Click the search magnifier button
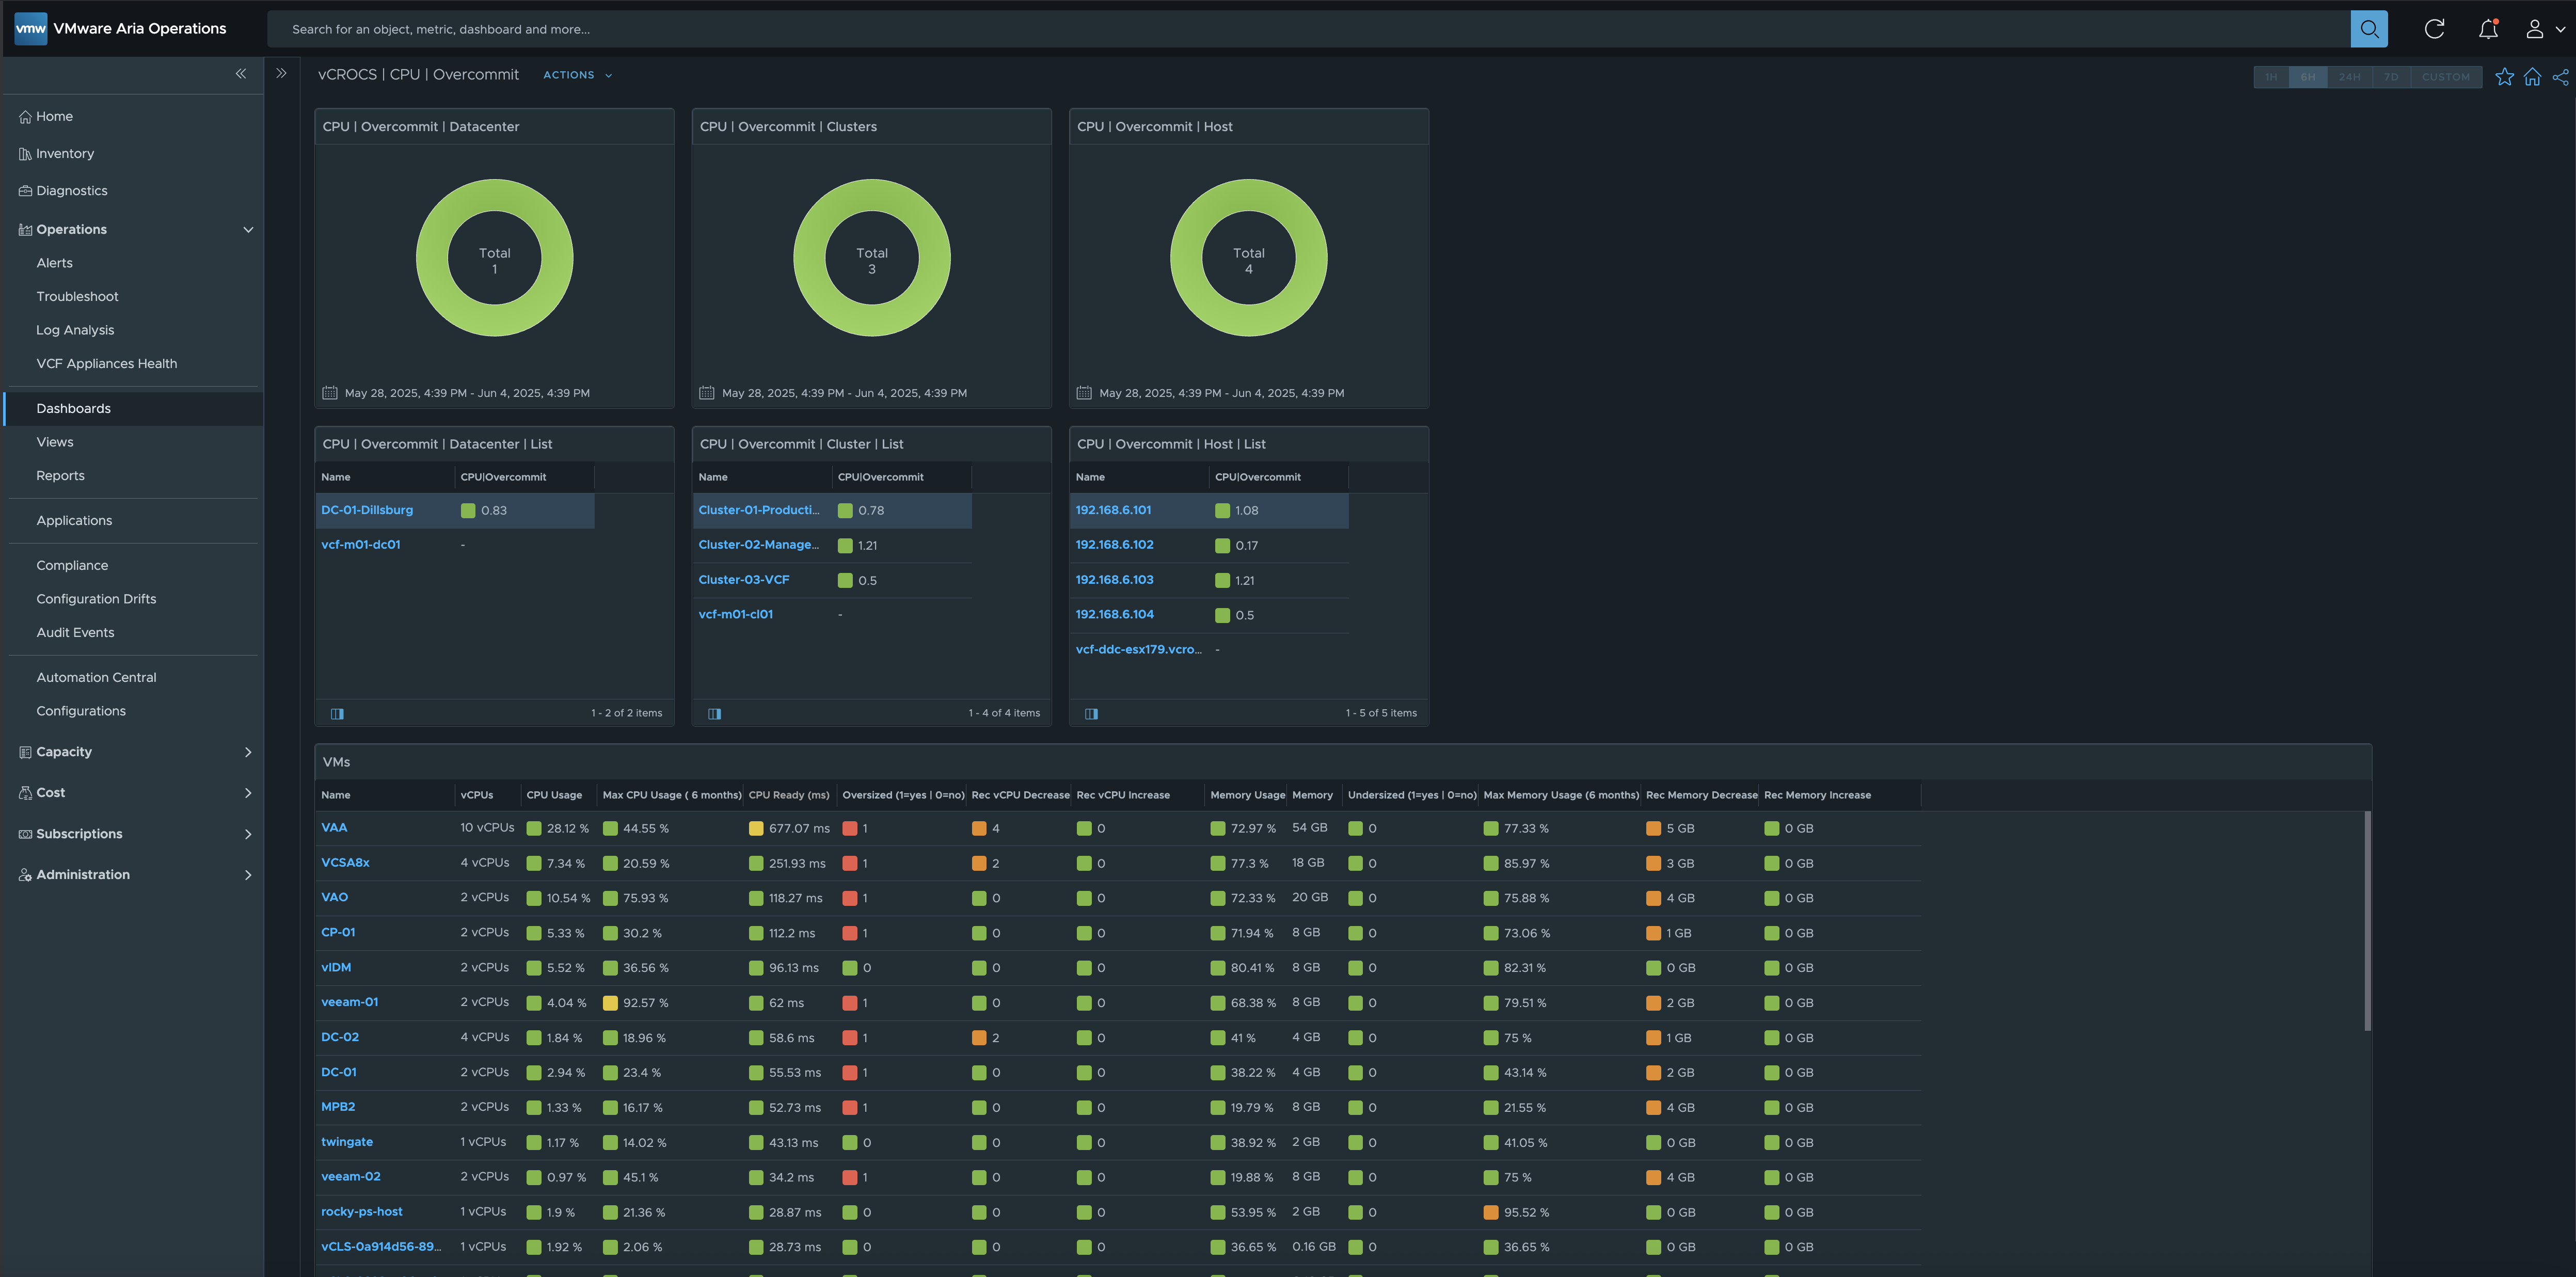The width and height of the screenshot is (2576, 1277). click(2368, 29)
